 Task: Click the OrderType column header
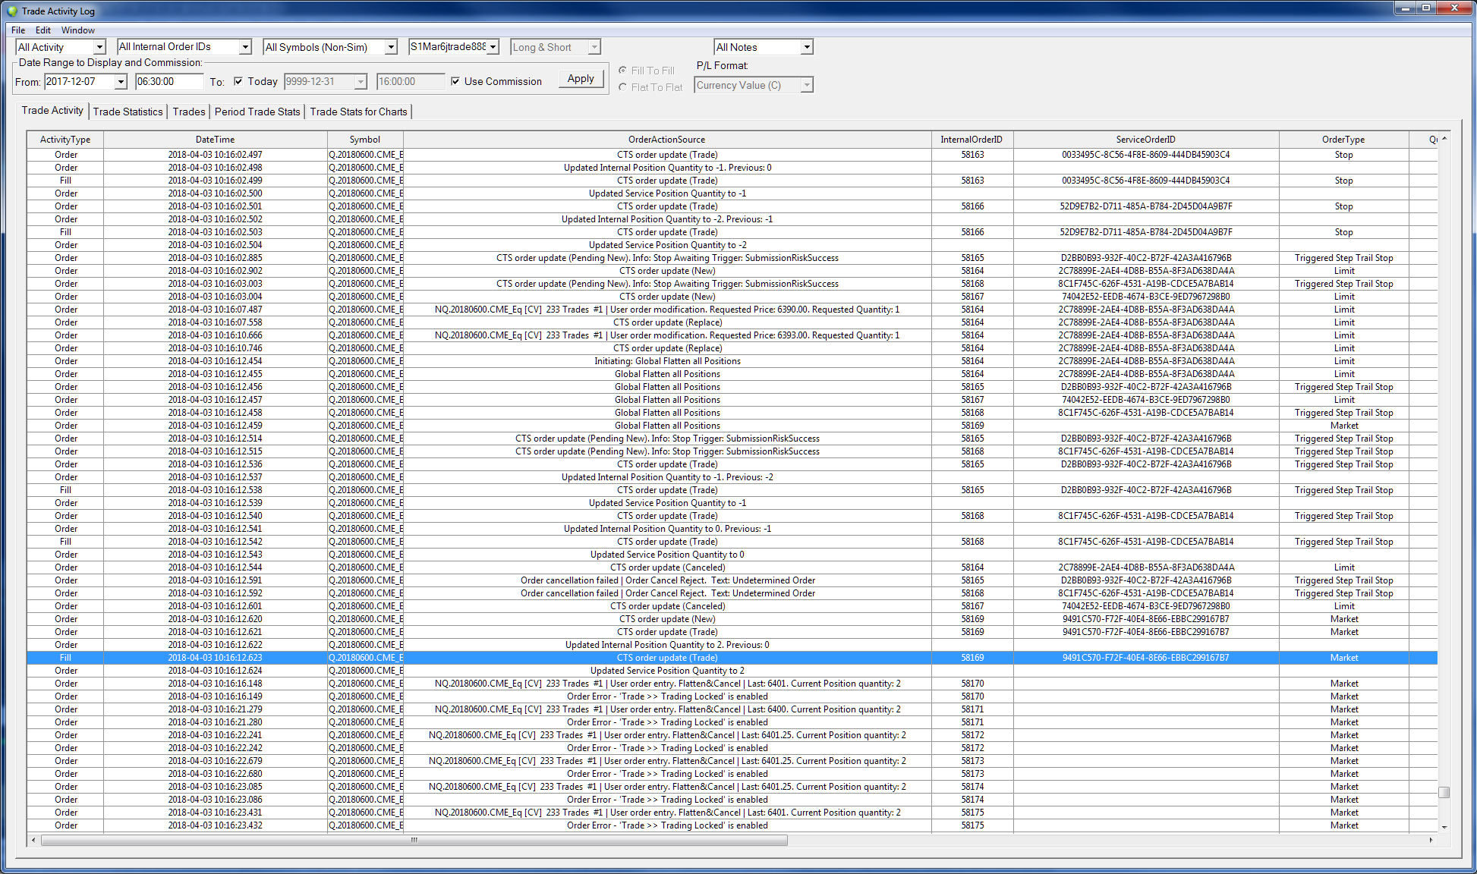tap(1343, 140)
